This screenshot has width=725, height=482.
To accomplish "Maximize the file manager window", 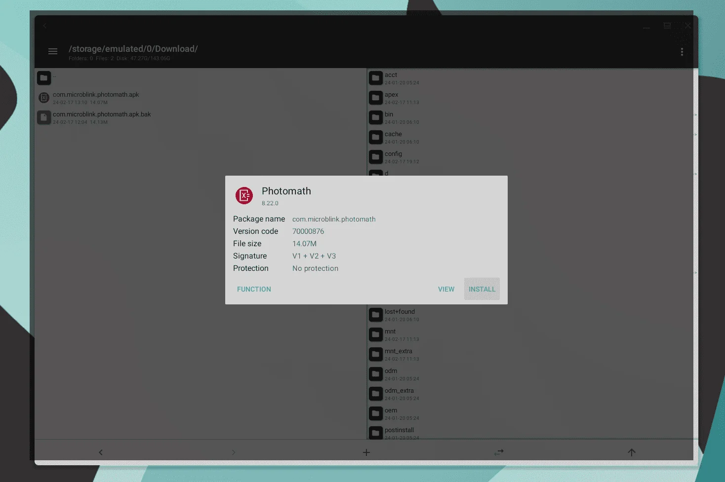I will (667, 26).
